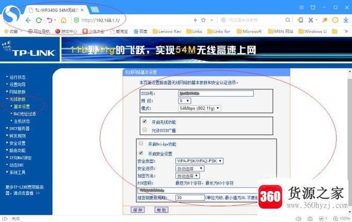Expand the arrow beside the undo icon
Screen dimensions: 352x222
click(55, 21)
